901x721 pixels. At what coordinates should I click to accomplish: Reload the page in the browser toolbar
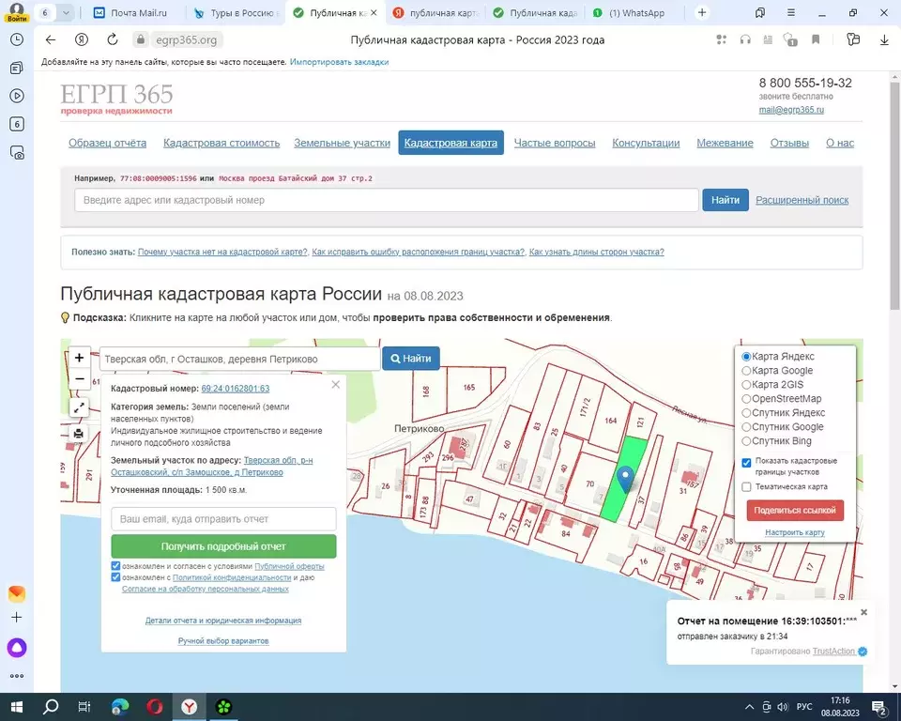113,39
